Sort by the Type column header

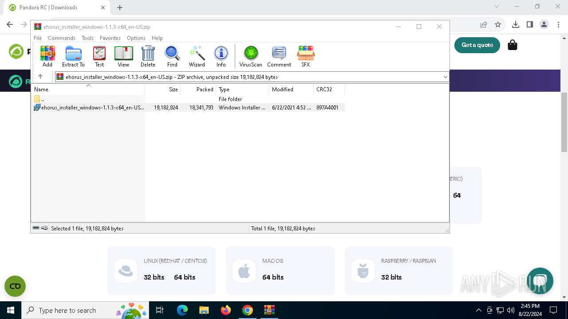(x=243, y=89)
